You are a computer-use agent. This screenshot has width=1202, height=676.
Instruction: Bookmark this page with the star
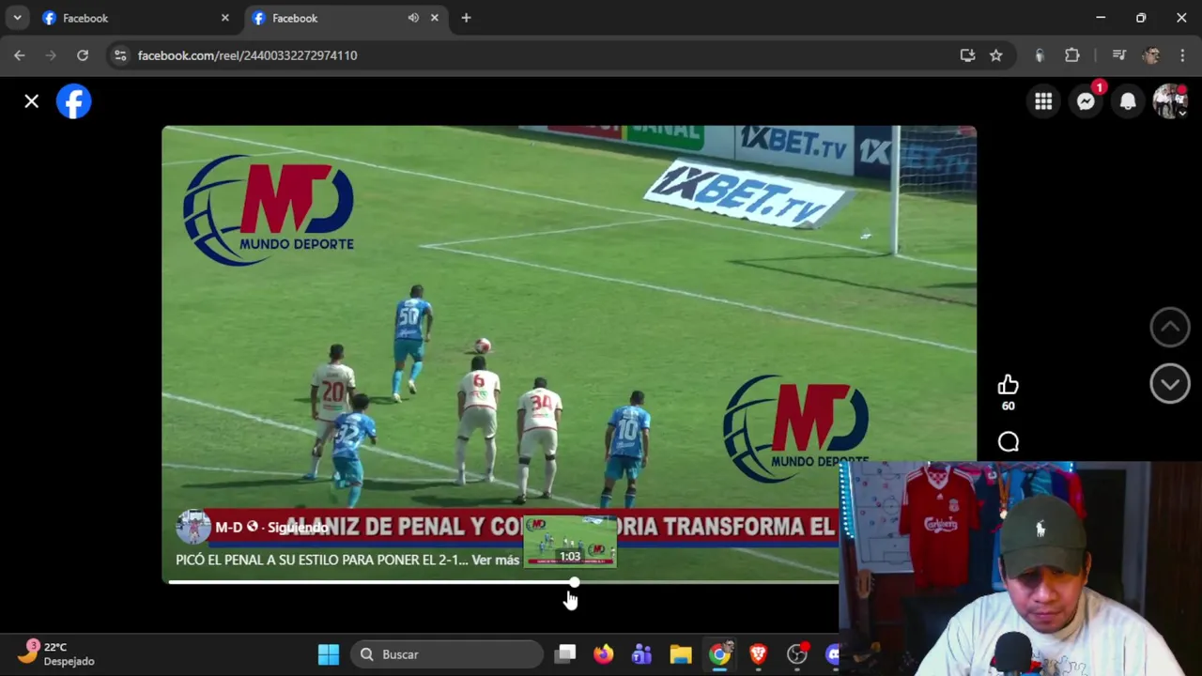[995, 55]
